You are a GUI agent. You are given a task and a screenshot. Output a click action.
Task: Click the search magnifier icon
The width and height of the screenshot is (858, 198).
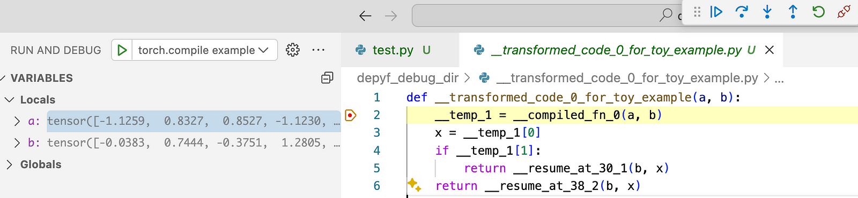coord(665,15)
